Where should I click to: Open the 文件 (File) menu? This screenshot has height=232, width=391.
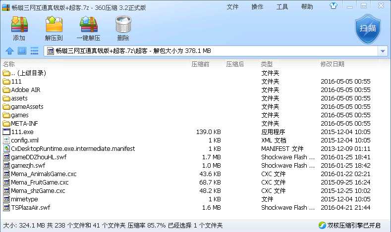(232, 7)
